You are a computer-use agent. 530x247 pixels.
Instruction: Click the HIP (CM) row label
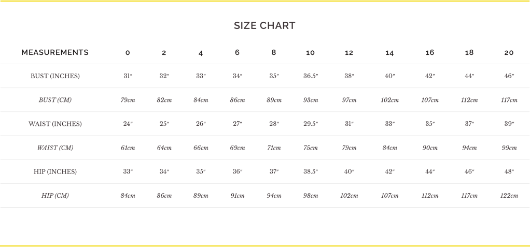point(55,195)
